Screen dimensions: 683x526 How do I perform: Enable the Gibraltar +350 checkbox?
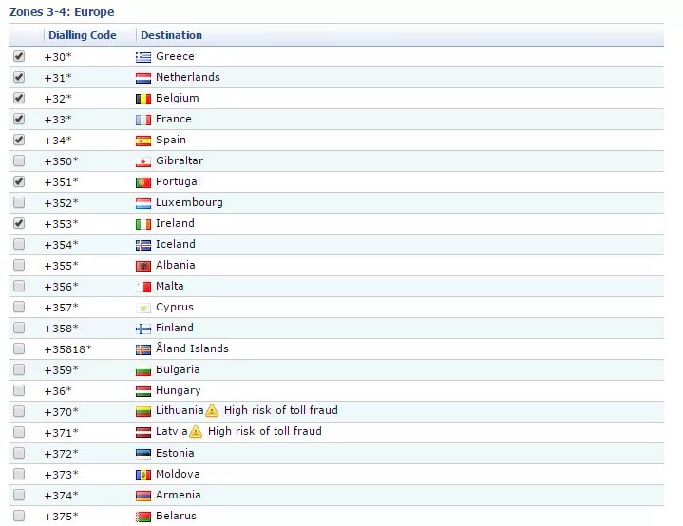pyautogui.click(x=19, y=160)
